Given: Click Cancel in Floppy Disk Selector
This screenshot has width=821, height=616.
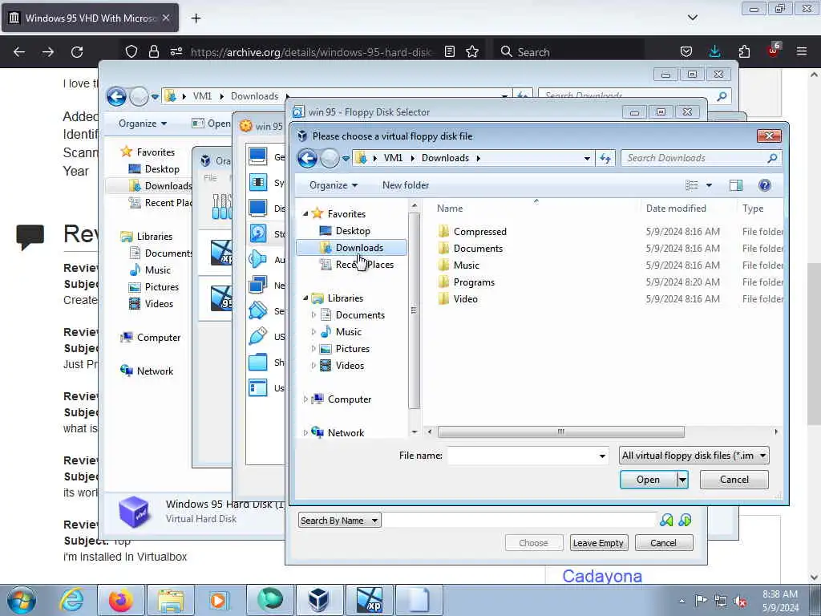Looking at the screenshot, I should point(663,543).
